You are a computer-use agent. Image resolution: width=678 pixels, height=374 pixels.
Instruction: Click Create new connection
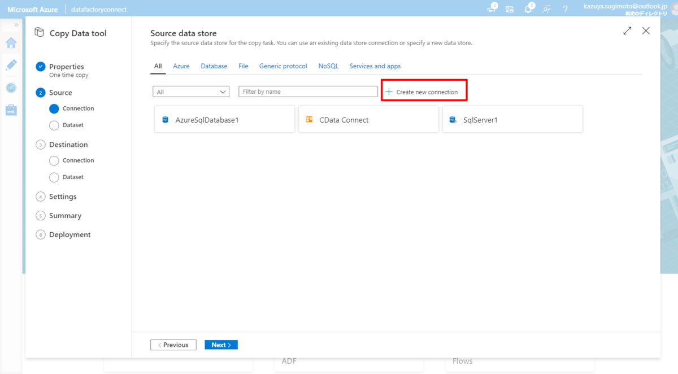[422, 92]
